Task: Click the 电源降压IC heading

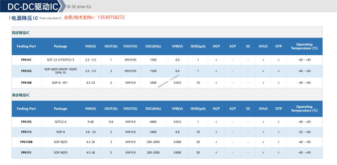Action: point(24,18)
